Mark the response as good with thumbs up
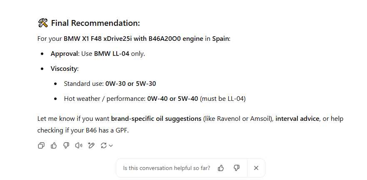This screenshot has width=367, height=180. 54,145
